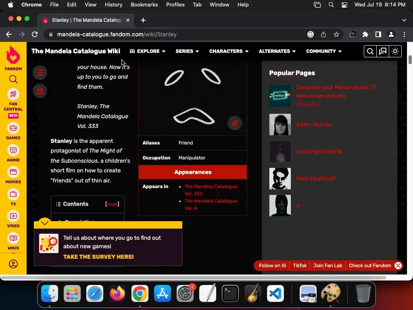Go back with the browser back arrow
The height and width of the screenshot is (310, 413).
coord(9,34)
